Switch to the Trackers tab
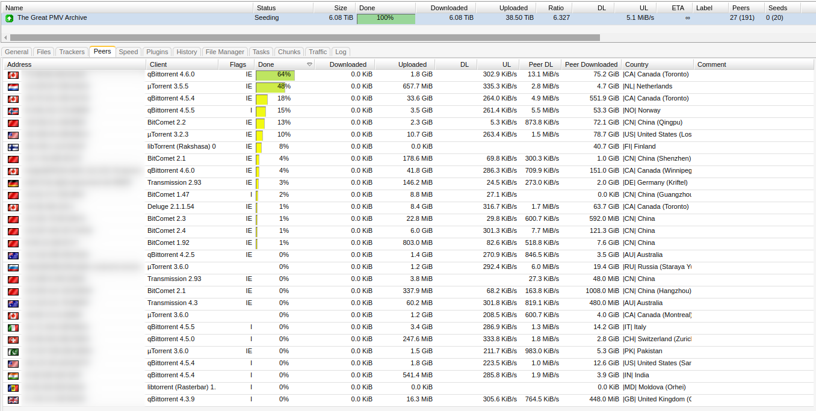 tap(72, 52)
